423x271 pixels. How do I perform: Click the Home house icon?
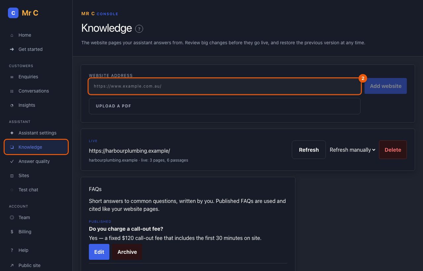pos(12,35)
